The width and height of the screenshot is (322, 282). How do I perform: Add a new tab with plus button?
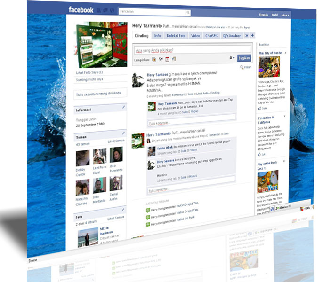252,35
